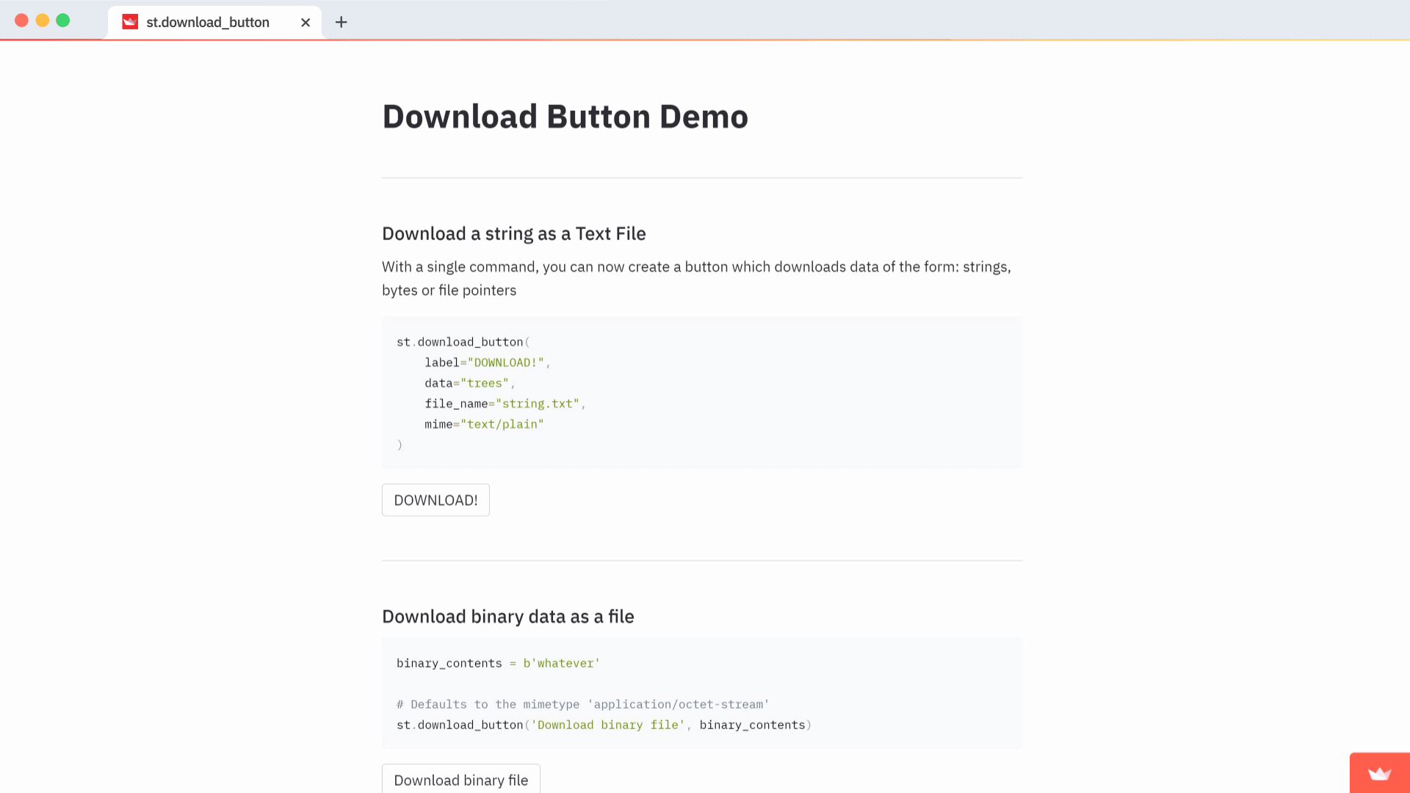
Task: Click the st.download_button code block
Action: click(x=702, y=392)
